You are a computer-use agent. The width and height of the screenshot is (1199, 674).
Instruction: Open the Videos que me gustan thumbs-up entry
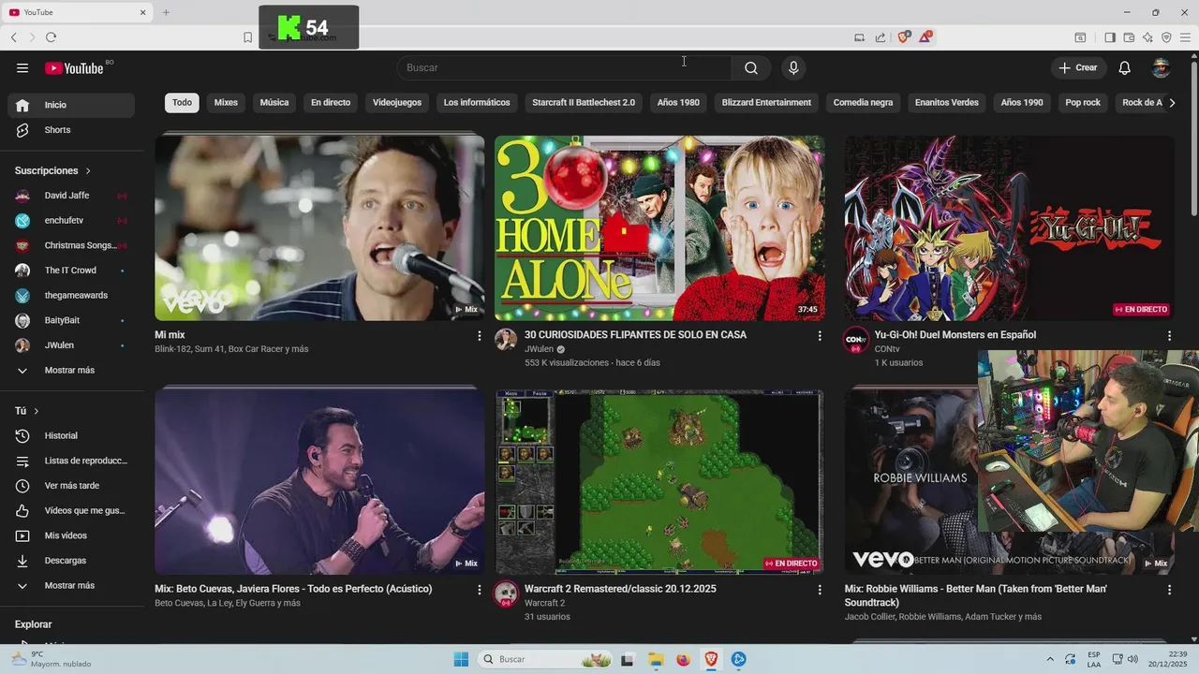(72, 510)
